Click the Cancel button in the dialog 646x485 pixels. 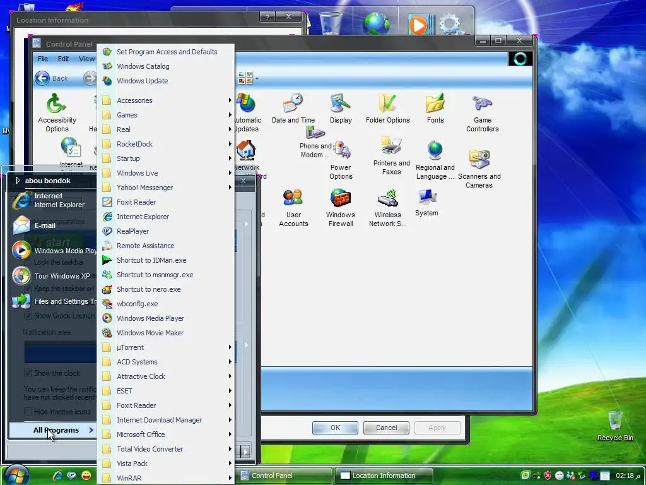[x=386, y=428]
